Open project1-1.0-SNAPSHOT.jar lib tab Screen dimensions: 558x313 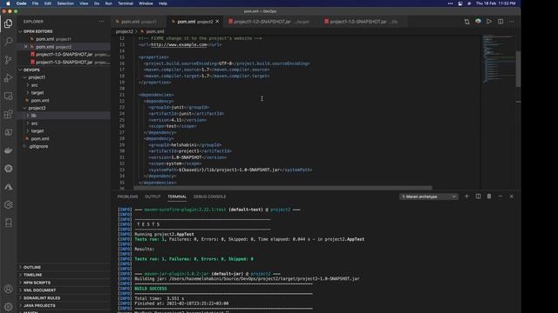[x=362, y=22]
